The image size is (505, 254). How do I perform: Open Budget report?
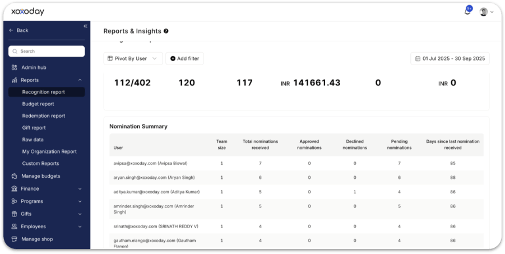tap(38, 104)
